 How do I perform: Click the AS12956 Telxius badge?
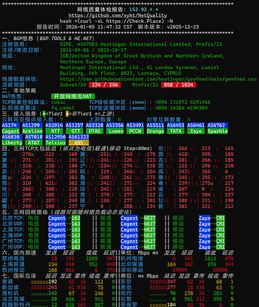[55, 140]
